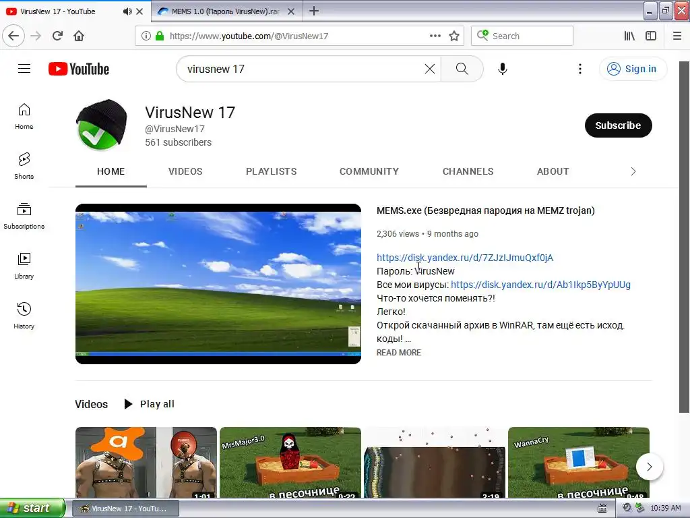This screenshot has width=690, height=518.
Task: Open the Firefox home page icon
Action: (x=79, y=36)
